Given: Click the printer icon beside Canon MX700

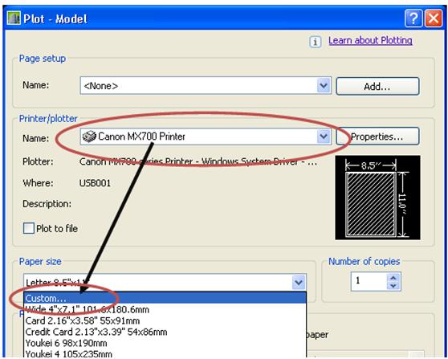Looking at the screenshot, I should (x=89, y=137).
